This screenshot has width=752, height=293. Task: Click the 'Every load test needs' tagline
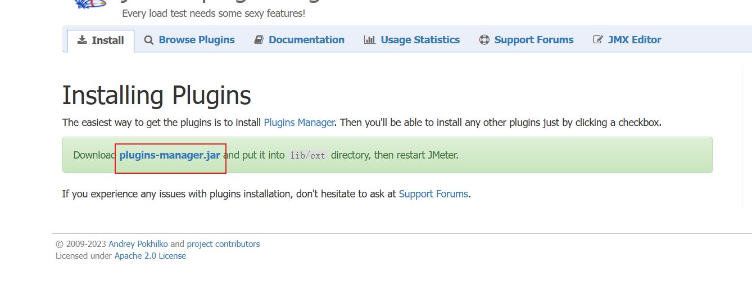click(x=214, y=13)
